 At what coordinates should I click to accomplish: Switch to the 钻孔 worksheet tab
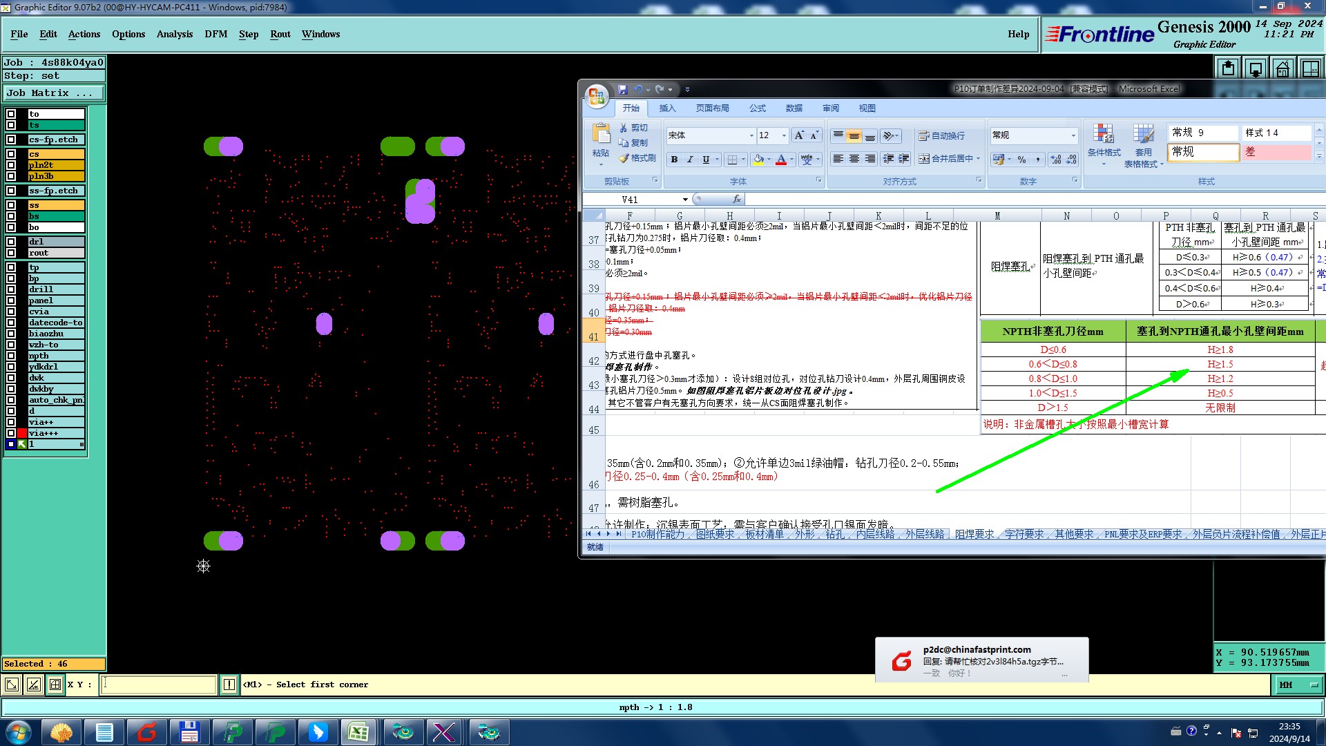click(x=834, y=534)
